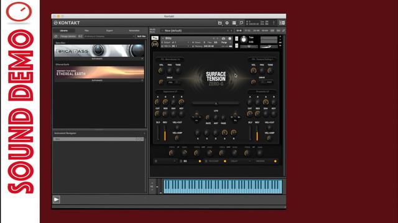The image size is (398, 223).
Task: Adjust the center layer crossfade slider
Action: (216, 103)
